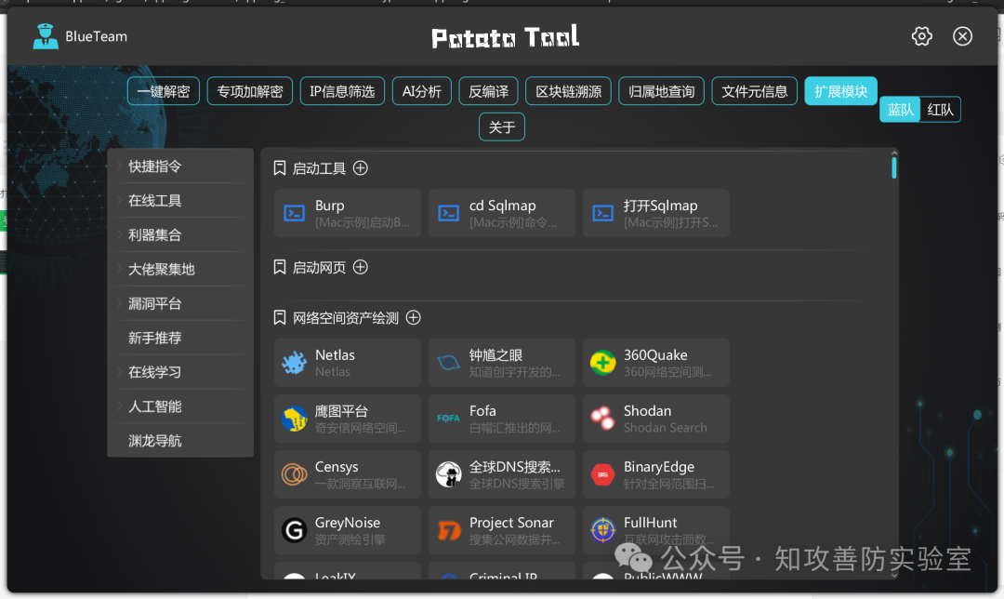This screenshot has width=1004, height=599.
Task: Open the 一键解密 tab
Action: (x=164, y=91)
